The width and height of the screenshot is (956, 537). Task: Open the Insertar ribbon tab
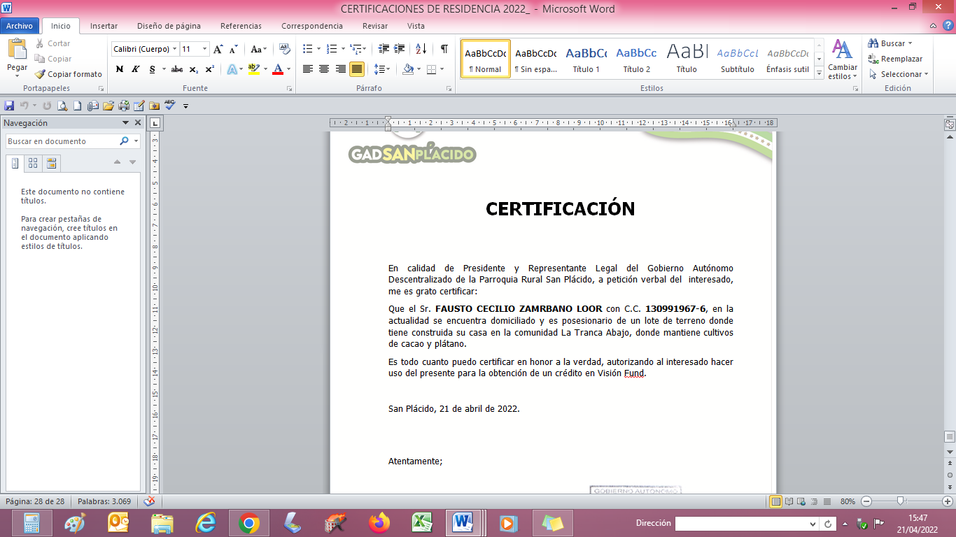tap(104, 26)
